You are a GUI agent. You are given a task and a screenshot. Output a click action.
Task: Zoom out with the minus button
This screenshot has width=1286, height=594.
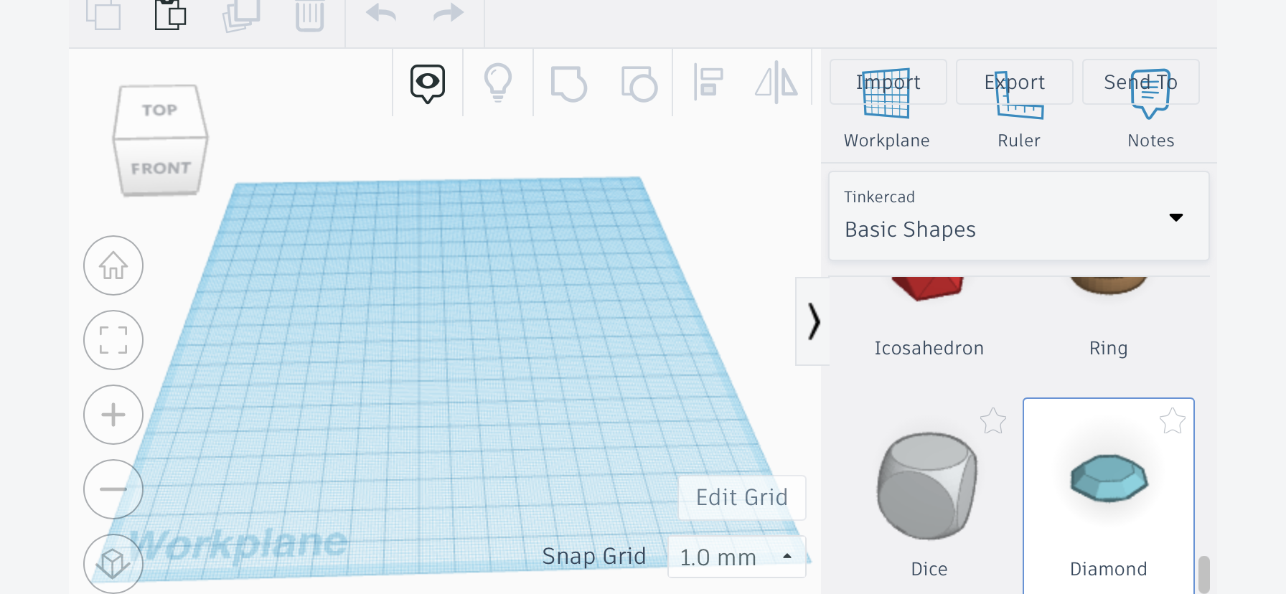[x=113, y=489]
